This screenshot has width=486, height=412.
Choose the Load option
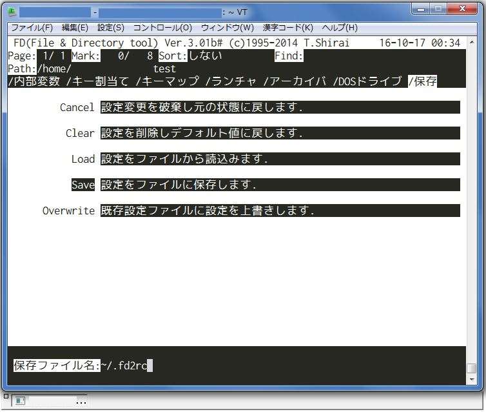[83, 159]
